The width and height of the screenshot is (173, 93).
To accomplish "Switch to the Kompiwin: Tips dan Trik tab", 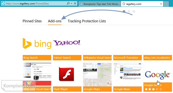I will tap(99, 4).
